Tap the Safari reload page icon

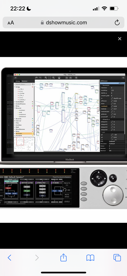pyautogui.click(x=117, y=23)
